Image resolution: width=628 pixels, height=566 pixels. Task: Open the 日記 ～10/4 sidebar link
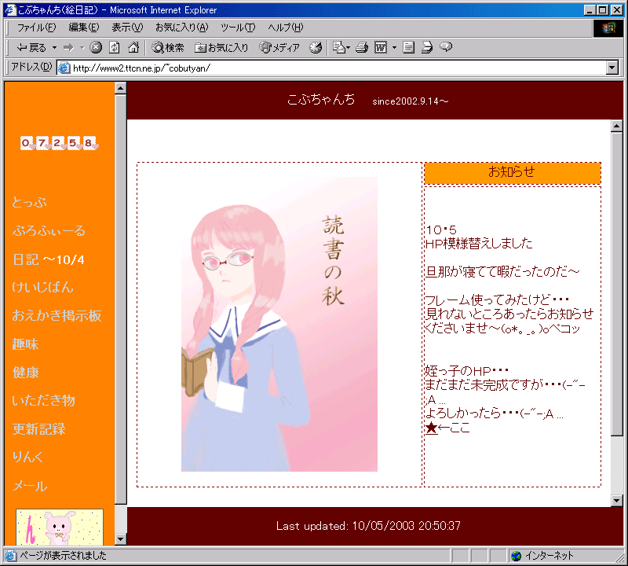coord(49,259)
